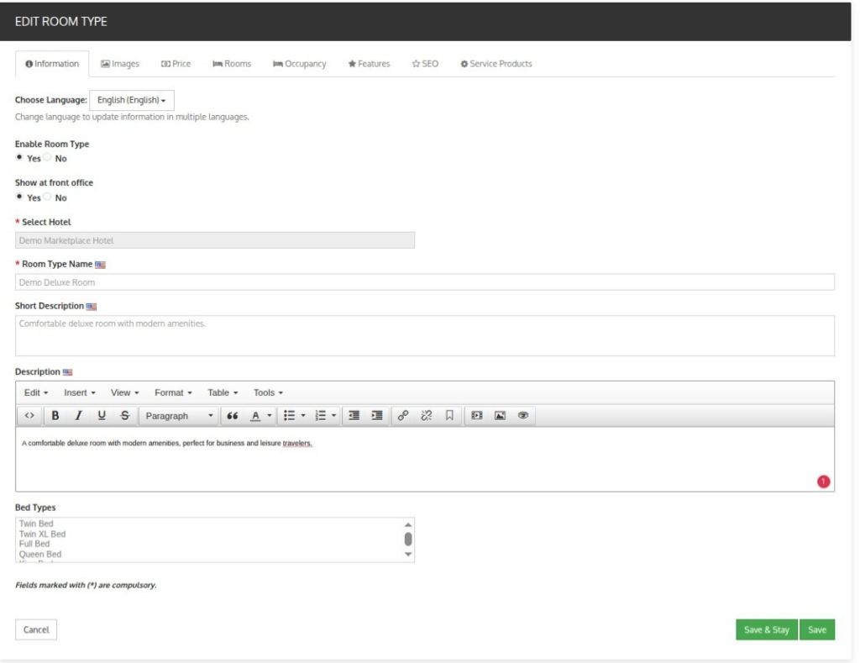Open the editor Format menu
Screen dimensions: 860x663
pyautogui.click(x=173, y=392)
